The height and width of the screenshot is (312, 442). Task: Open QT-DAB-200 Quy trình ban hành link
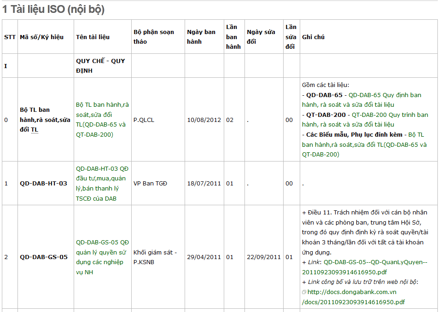click(x=365, y=120)
